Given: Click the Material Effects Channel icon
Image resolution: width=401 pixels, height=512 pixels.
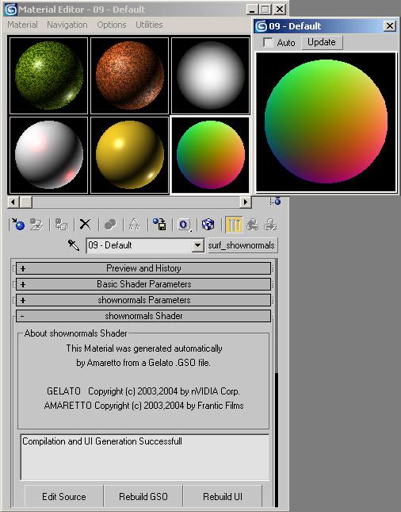Looking at the screenshot, I should (x=184, y=225).
